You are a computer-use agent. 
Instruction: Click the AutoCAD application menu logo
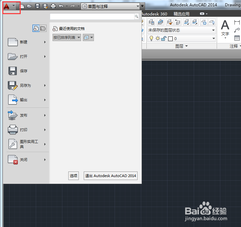click(7, 7)
